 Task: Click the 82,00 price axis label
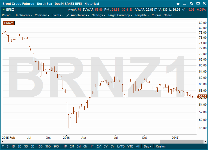(x=203, y=23)
